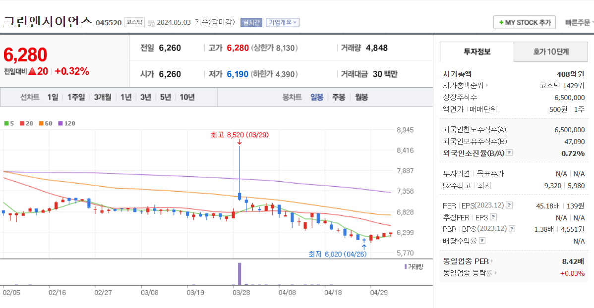Click the 동일업종 PER value 8.42배
594x308 pixels.
coord(573,261)
